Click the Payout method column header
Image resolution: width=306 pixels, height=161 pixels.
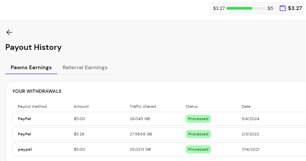[32, 106]
